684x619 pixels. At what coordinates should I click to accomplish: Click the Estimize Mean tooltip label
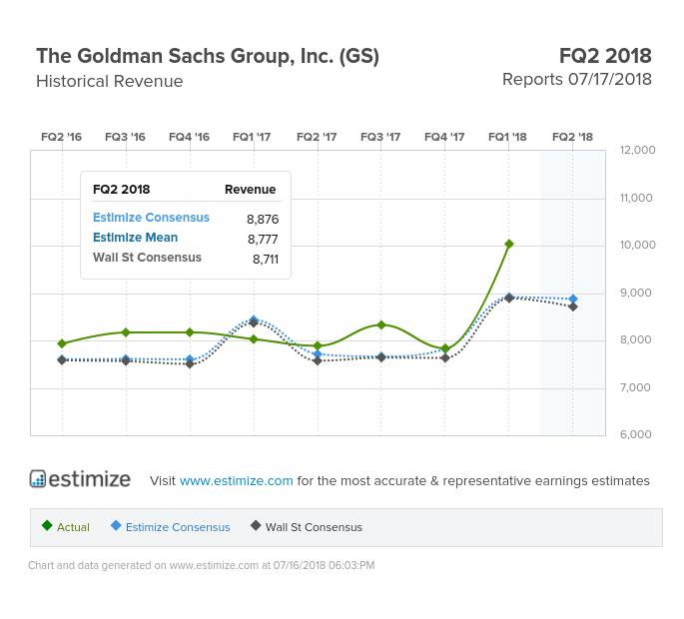click(135, 238)
